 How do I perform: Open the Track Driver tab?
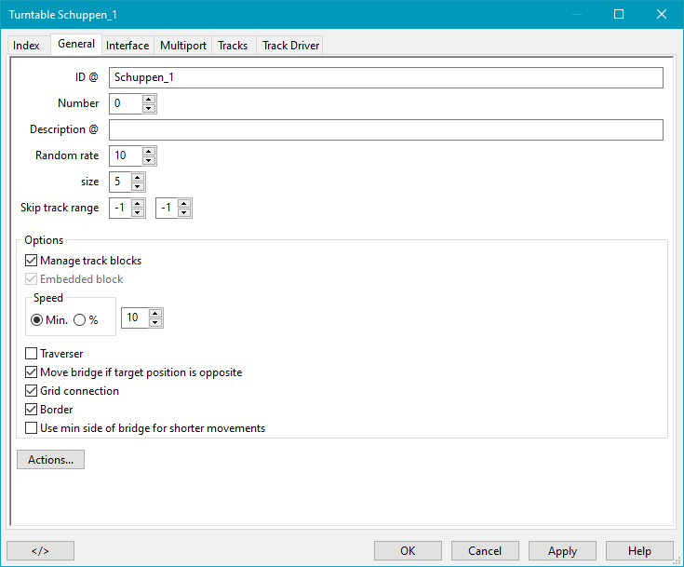click(x=290, y=46)
